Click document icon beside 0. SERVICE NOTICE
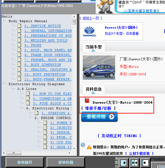This screenshot has width=165, height=168. coord(19,26)
